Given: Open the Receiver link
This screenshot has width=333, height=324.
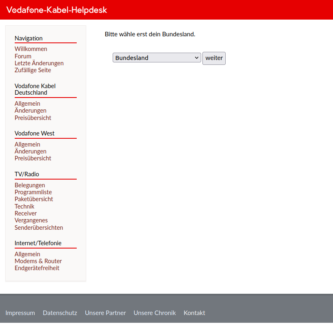Looking at the screenshot, I should 26,213.
